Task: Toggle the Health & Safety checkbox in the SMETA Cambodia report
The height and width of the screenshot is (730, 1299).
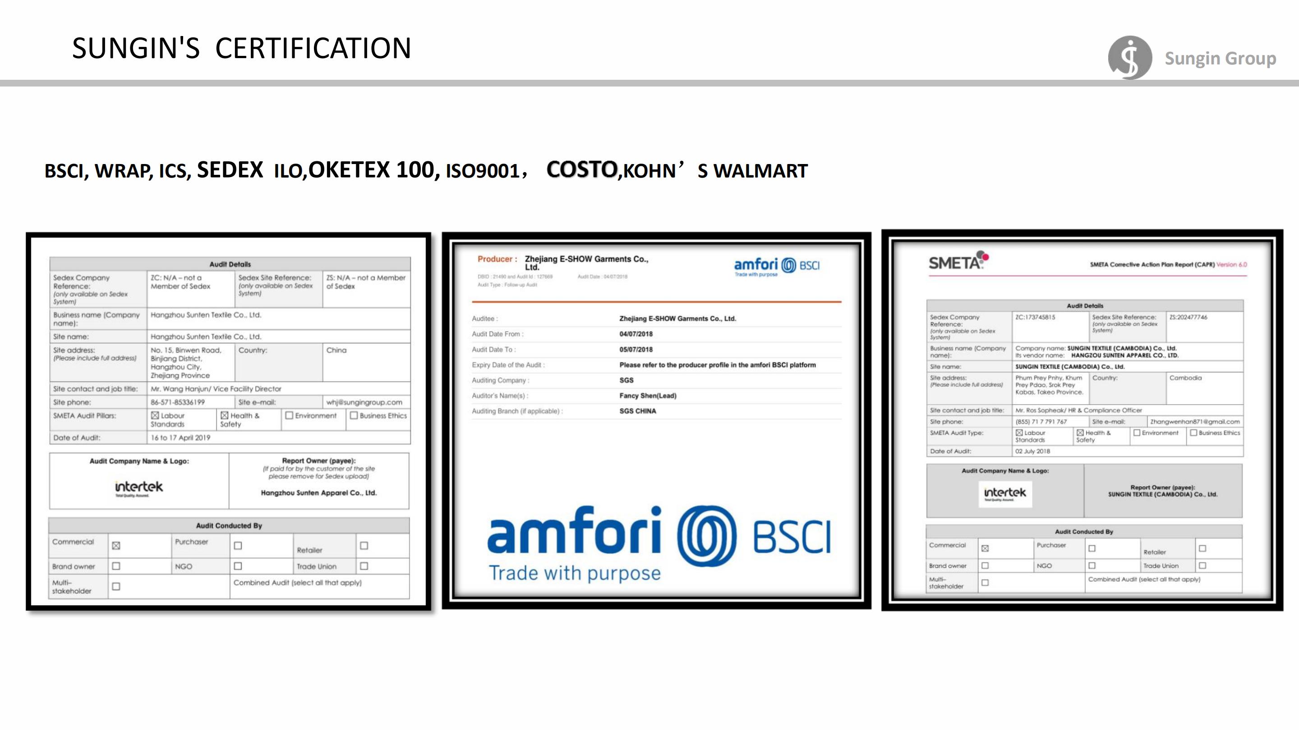Action: [x=1080, y=433]
